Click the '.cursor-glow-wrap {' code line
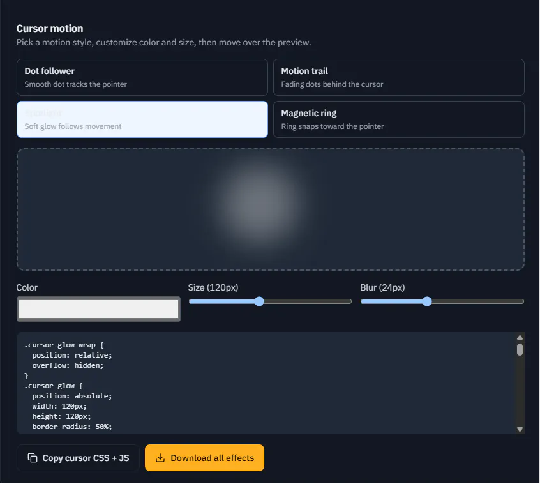 [64, 345]
